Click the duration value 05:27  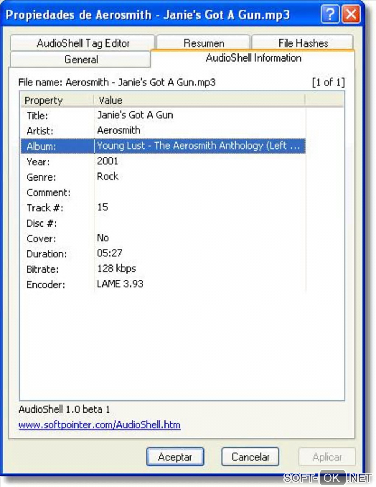109,253
